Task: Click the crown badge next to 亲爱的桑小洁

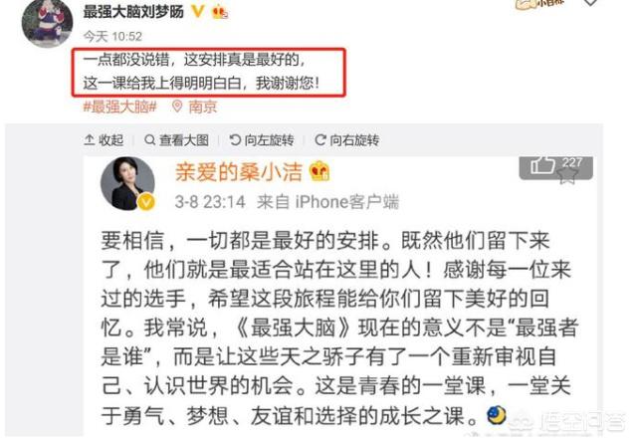Action: tap(319, 171)
